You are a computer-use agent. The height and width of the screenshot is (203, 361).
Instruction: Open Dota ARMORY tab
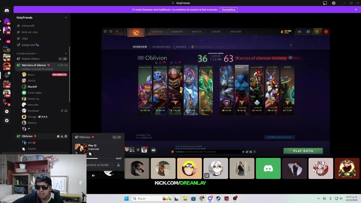point(177,32)
